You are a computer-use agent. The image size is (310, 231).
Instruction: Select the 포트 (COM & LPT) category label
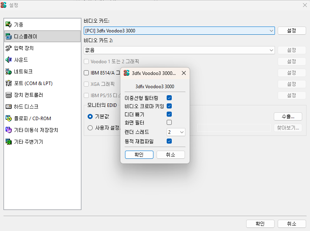pyautogui.click(x=33, y=84)
